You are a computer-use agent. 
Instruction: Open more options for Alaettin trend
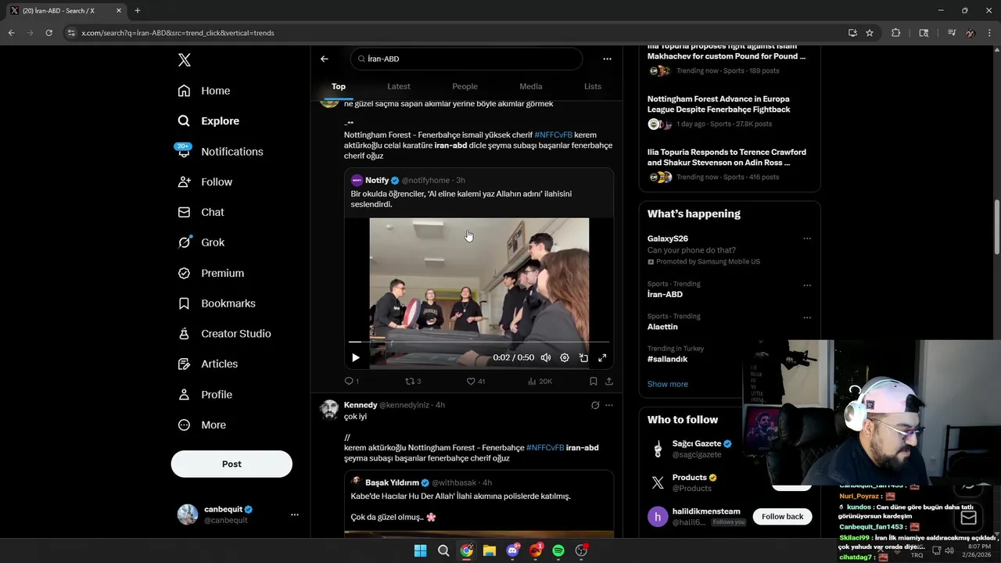[x=807, y=318]
